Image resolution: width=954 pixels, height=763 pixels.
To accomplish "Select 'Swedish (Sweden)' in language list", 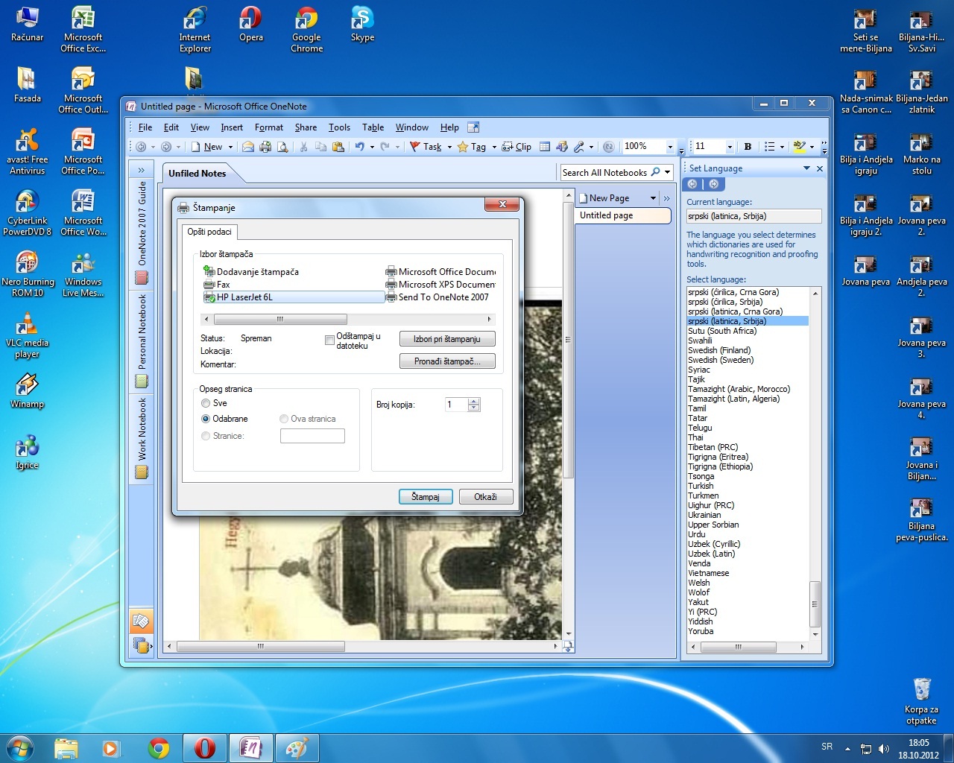I will [x=720, y=360].
